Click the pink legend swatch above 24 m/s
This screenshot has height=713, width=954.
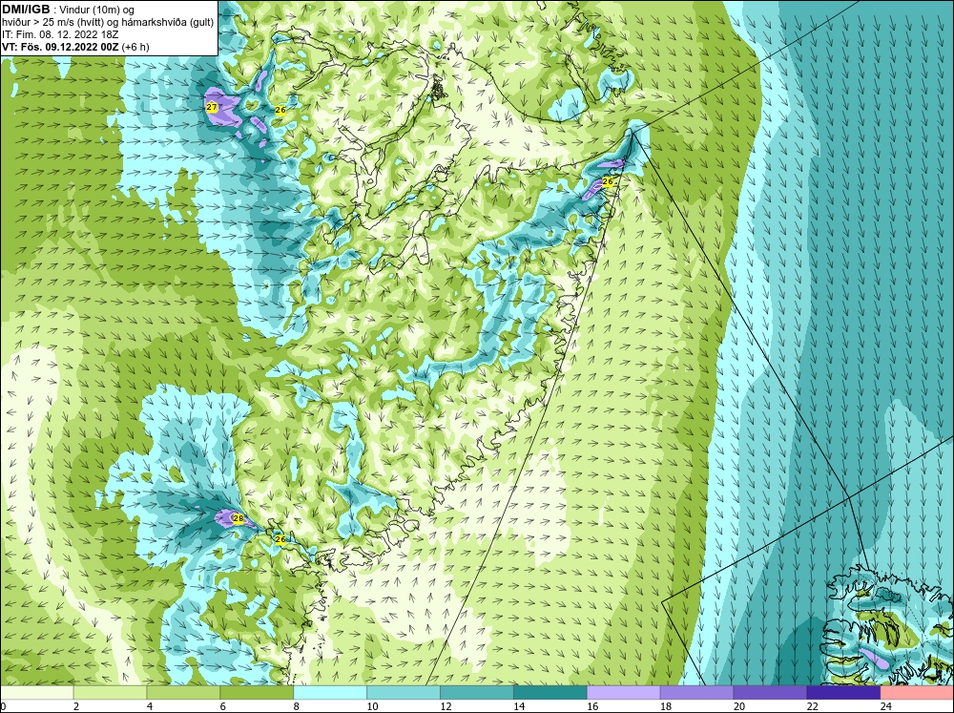(917, 692)
